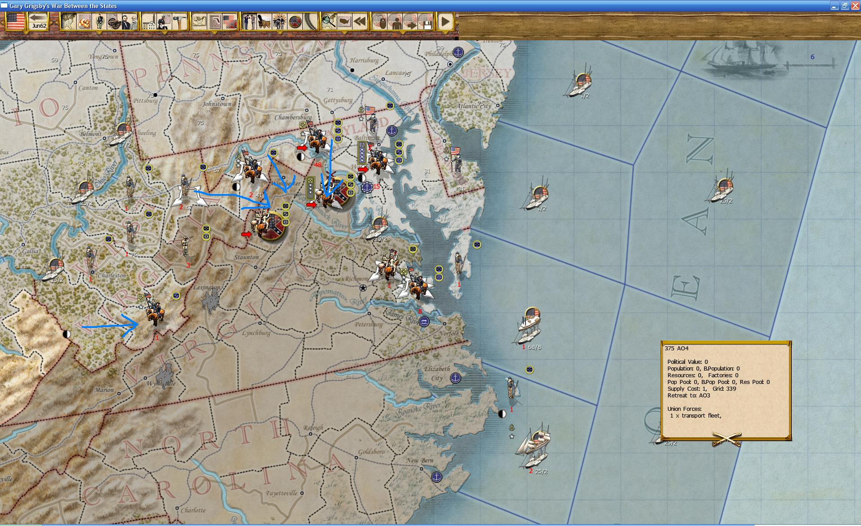861x526 pixels.
Task: Click the half-moon marker off Roanoke coast
Action: click(502, 414)
